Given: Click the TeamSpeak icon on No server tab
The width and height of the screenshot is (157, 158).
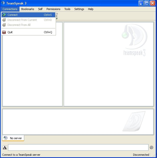Looking at the screenshot, I should tap(5, 138).
